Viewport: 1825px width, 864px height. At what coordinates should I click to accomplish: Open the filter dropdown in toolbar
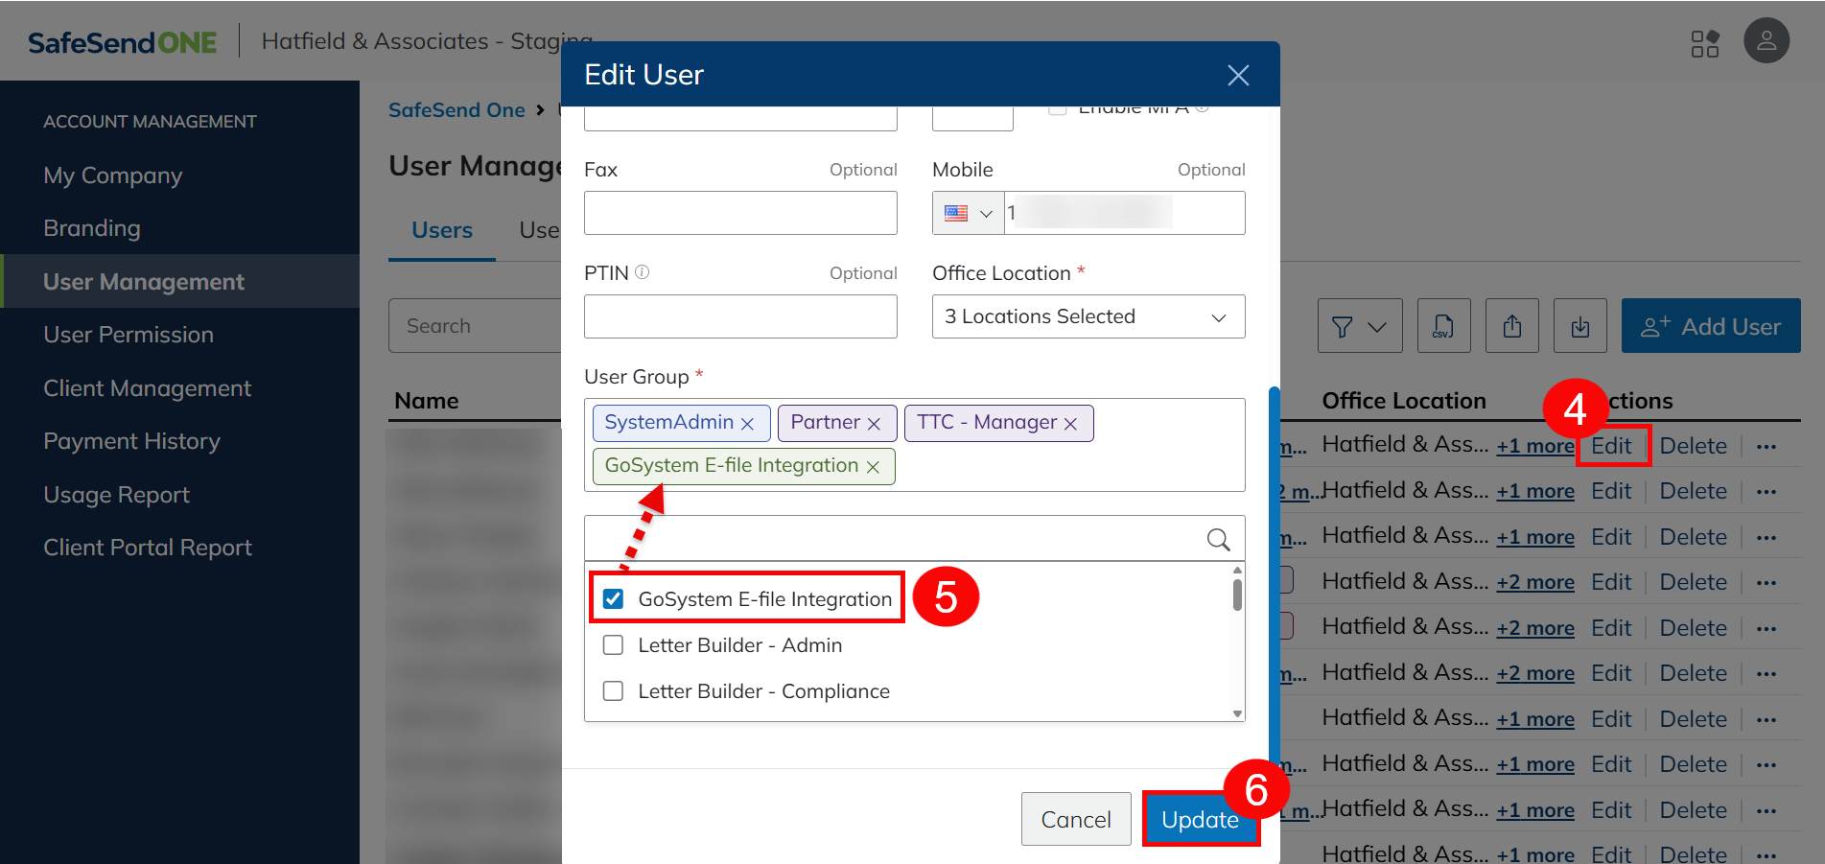(1359, 327)
